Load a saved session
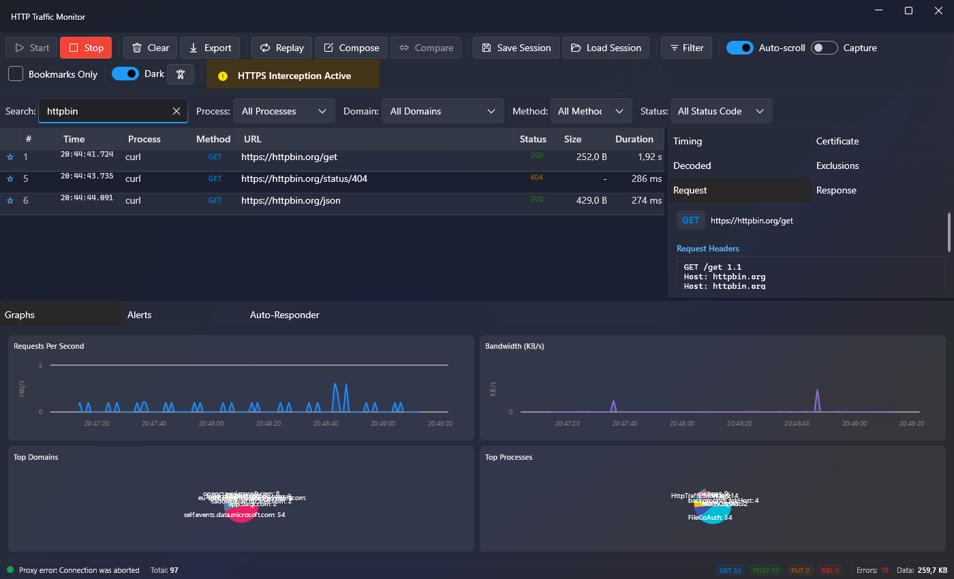Screen dimensions: 954x579 pyautogui.click(x=606, y=48)
